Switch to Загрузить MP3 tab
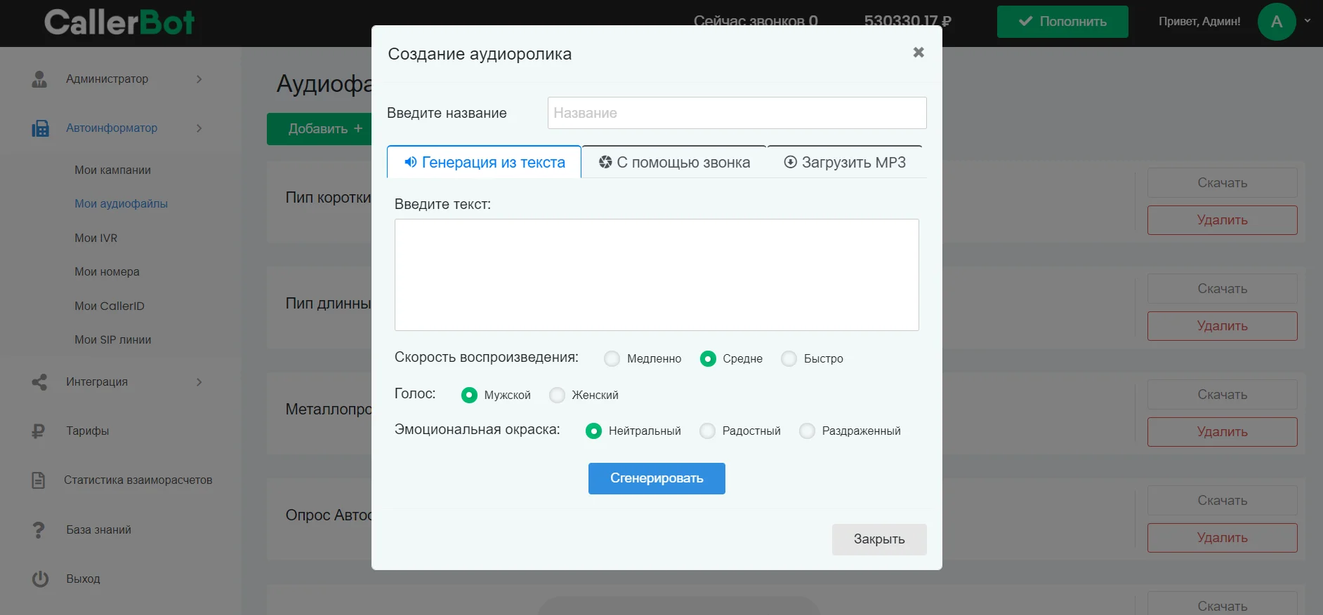 pyautogui.click(x=845, y=162)
